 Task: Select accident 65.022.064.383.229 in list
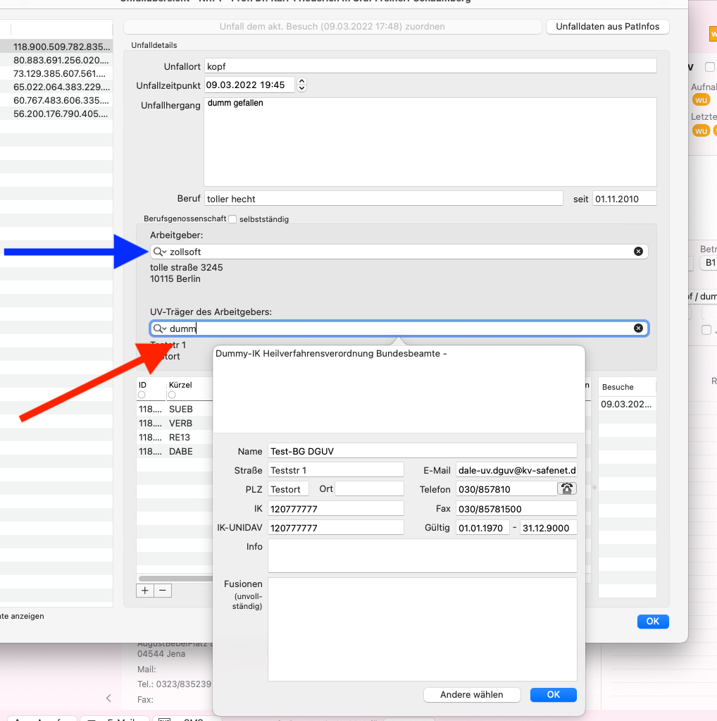[x=56, y=87]
